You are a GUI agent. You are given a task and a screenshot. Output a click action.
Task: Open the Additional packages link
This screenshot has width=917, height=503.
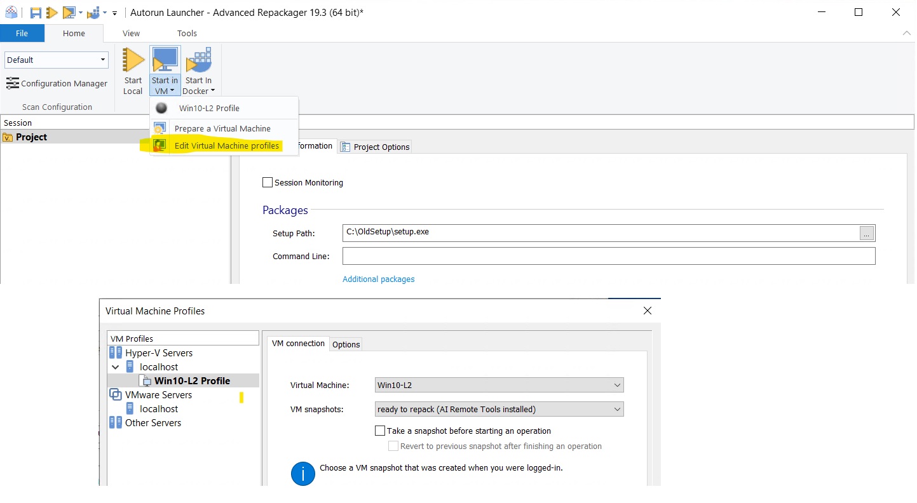[x=378, y=279]
